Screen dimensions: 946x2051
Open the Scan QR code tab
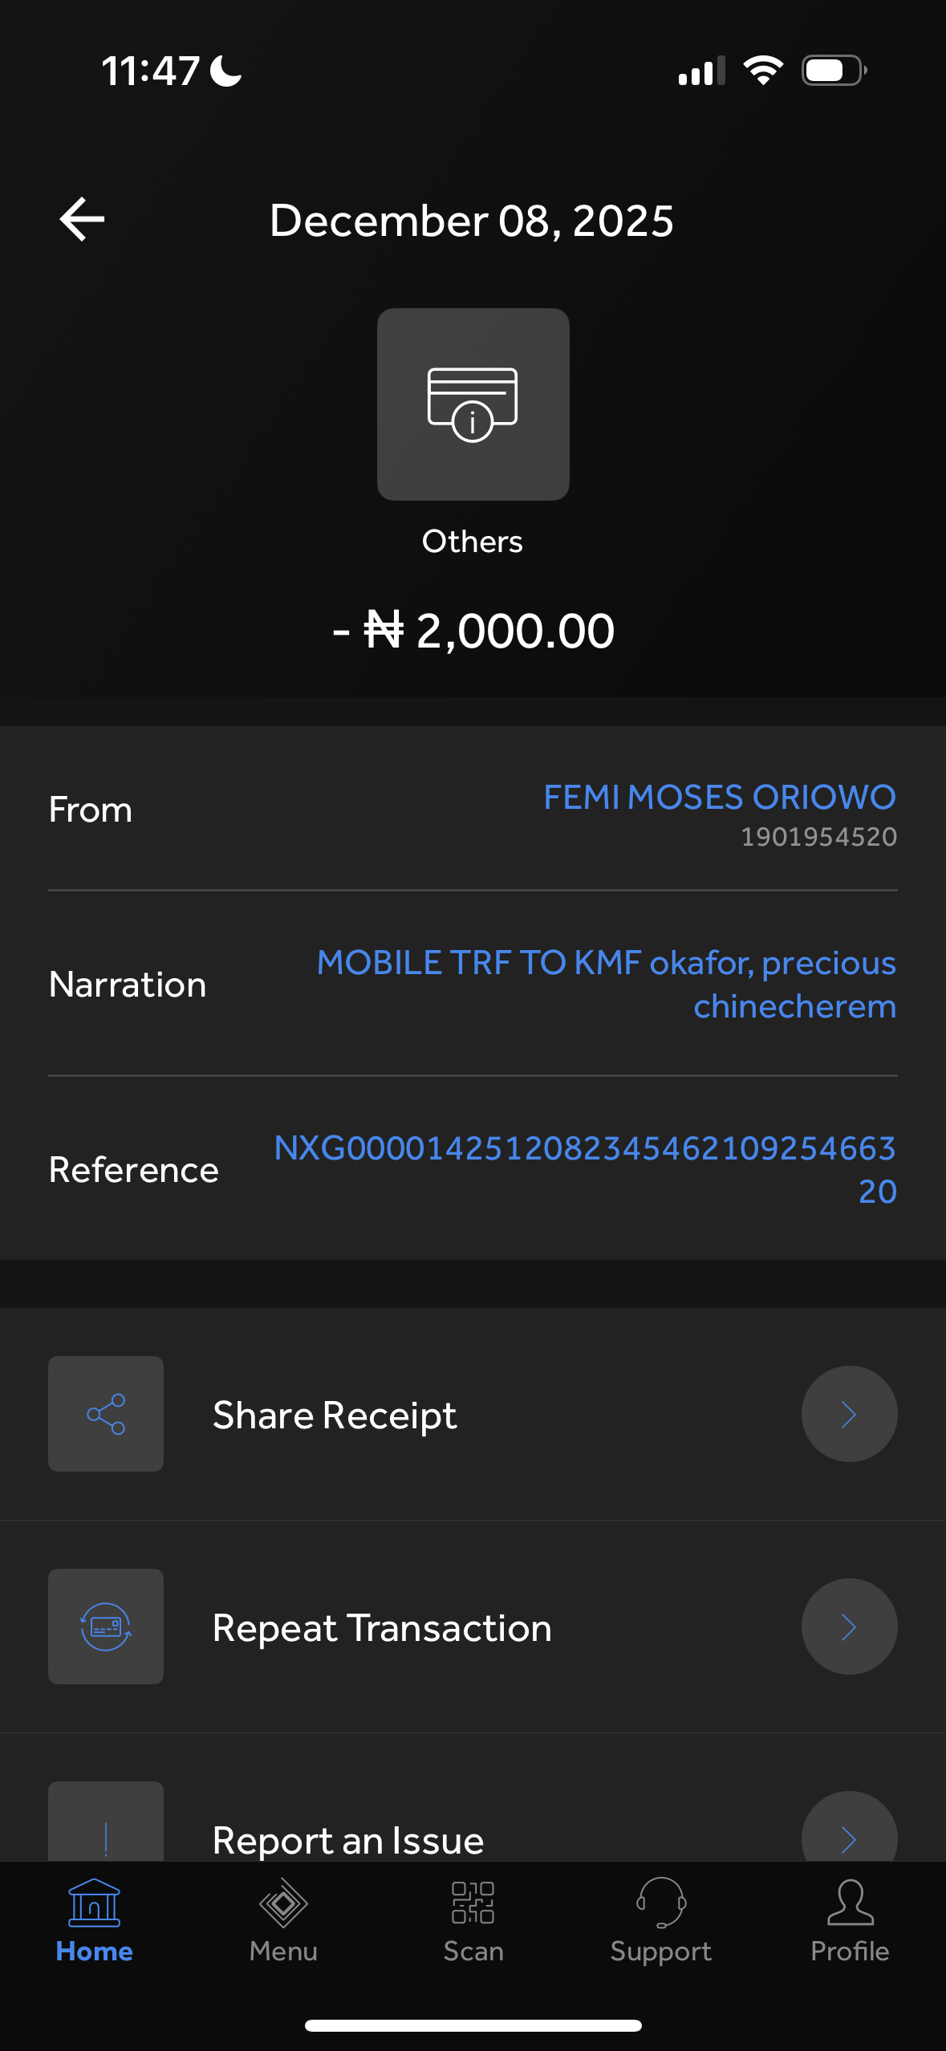[x=473, y=1921]
